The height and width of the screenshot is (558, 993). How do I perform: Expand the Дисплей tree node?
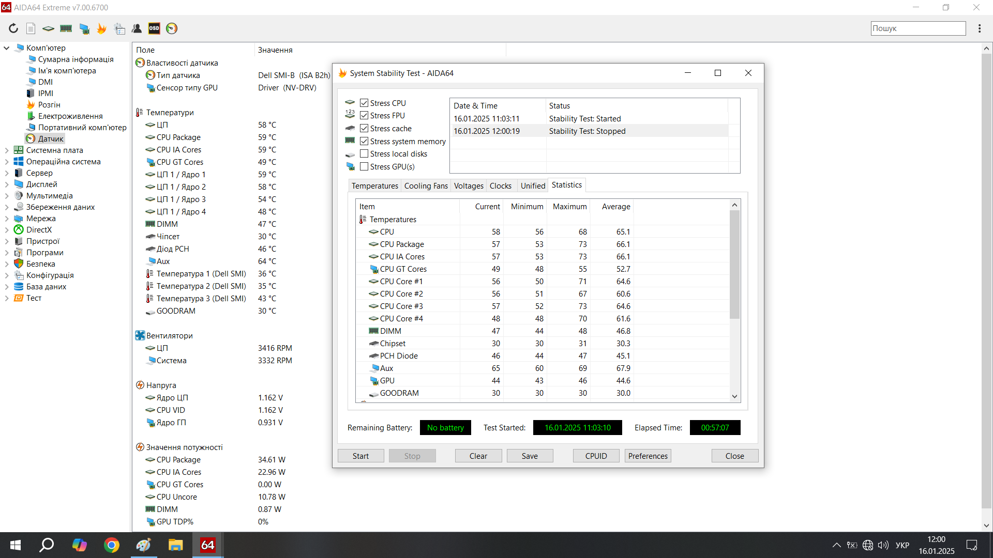tap(7, 184)
